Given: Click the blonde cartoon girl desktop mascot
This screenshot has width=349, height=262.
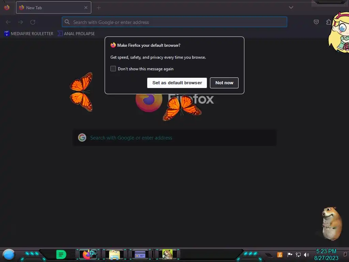Looking at the screenshot, I should point(339,32).
